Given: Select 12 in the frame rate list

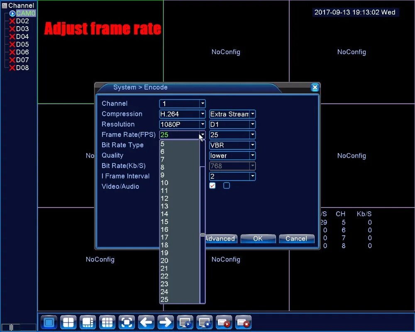Looking at the screenshot, I should pyautogui.click(x=180, y=198).
